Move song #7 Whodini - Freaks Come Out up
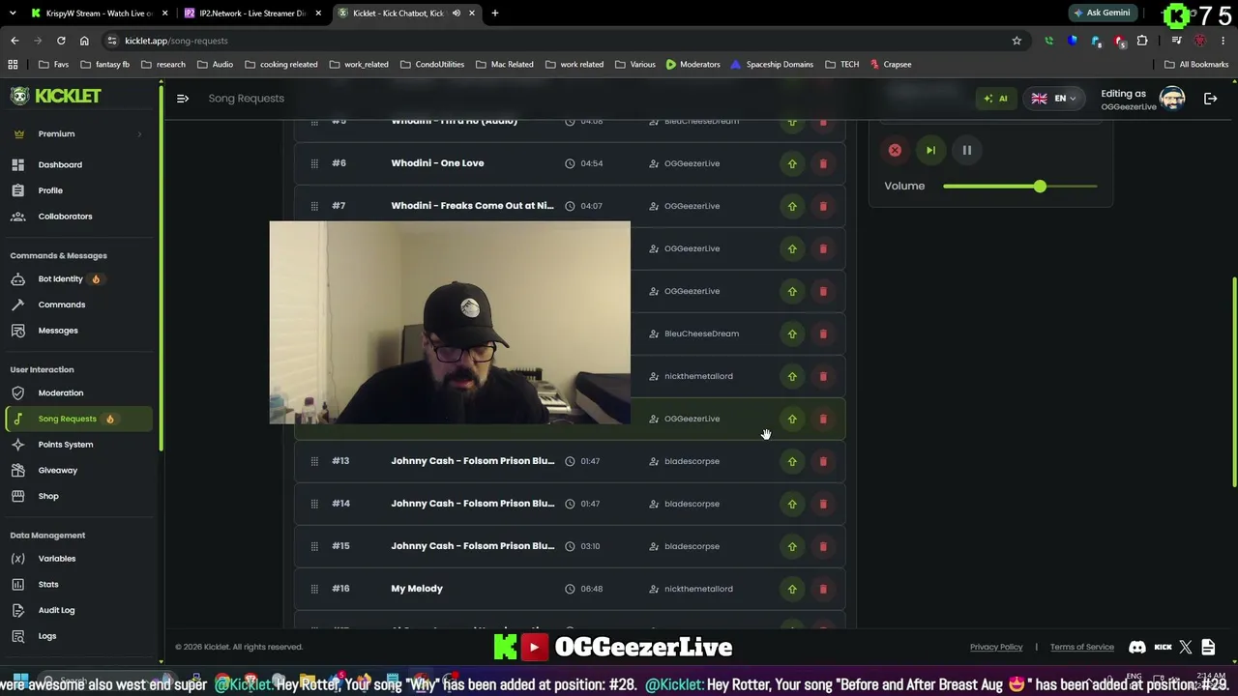 pyautogui.click(x=792, y=206)
